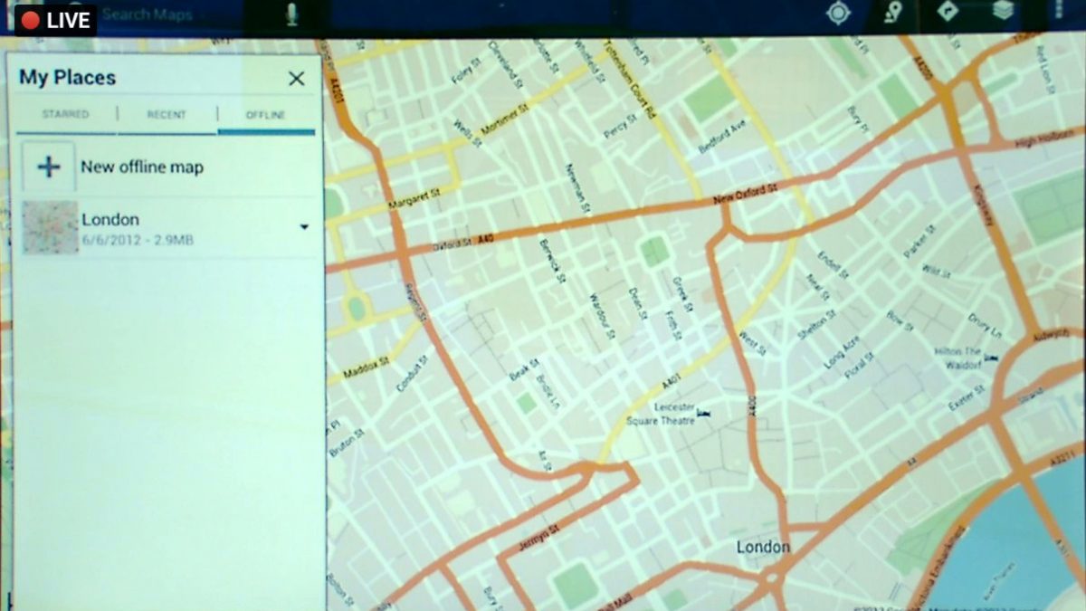Expand the London offline map dropdown
Image resolution: width=1086 pixels, height=611 pixels.
(x=304, y=227)
